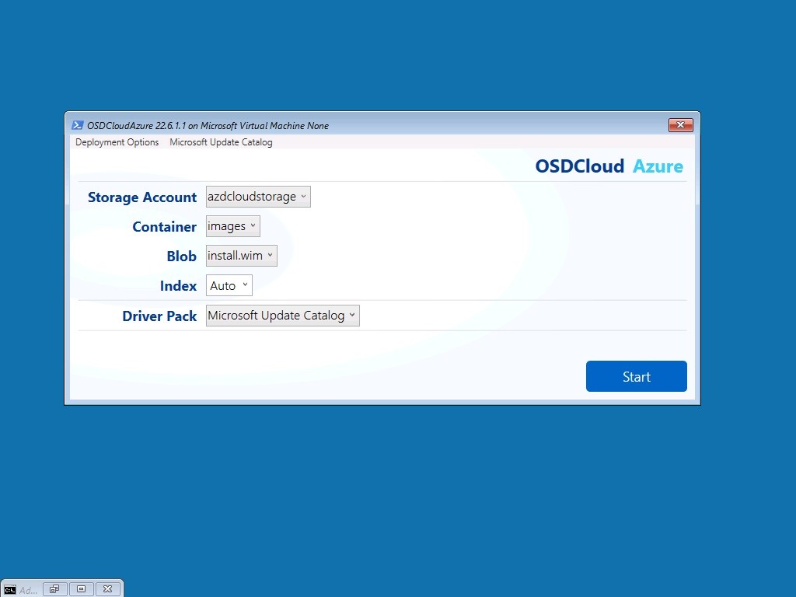This screenshot has height=597, width=796.
Task: Restore the minimized Administrator console window
Action: point(55,589)
